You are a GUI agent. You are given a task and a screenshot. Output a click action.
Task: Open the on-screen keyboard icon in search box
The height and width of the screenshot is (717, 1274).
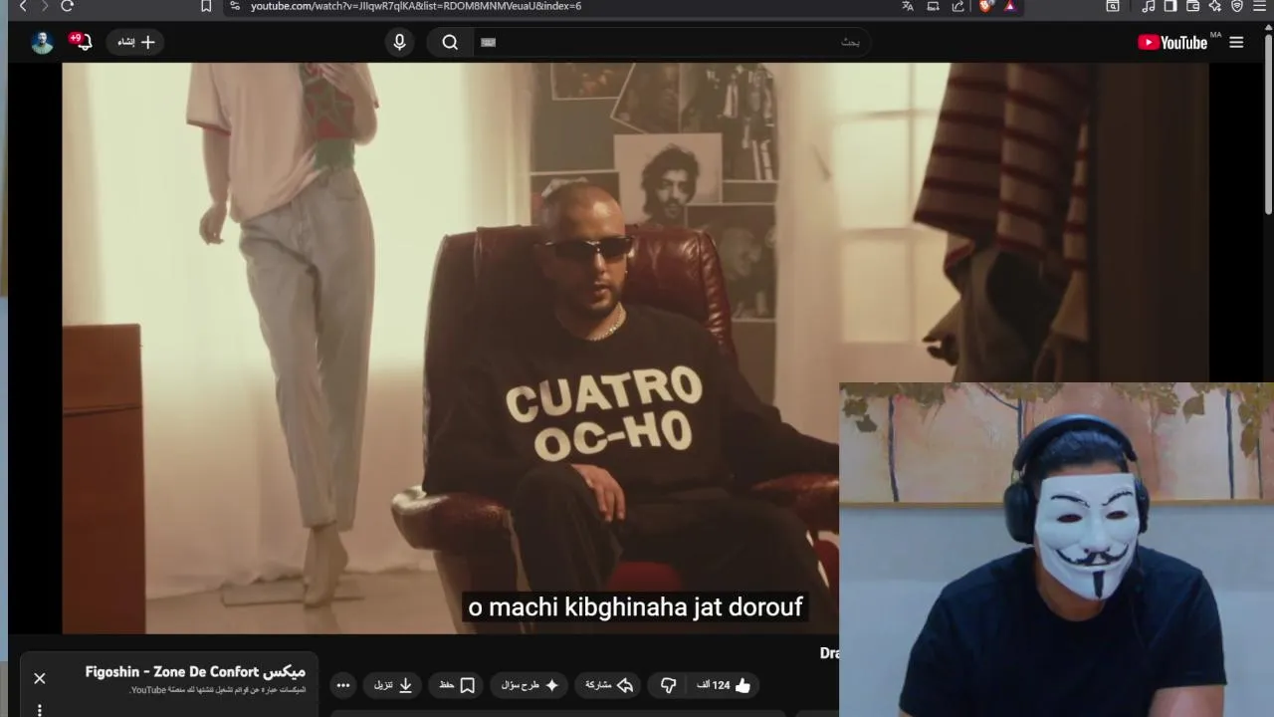[x=488, y=42]
